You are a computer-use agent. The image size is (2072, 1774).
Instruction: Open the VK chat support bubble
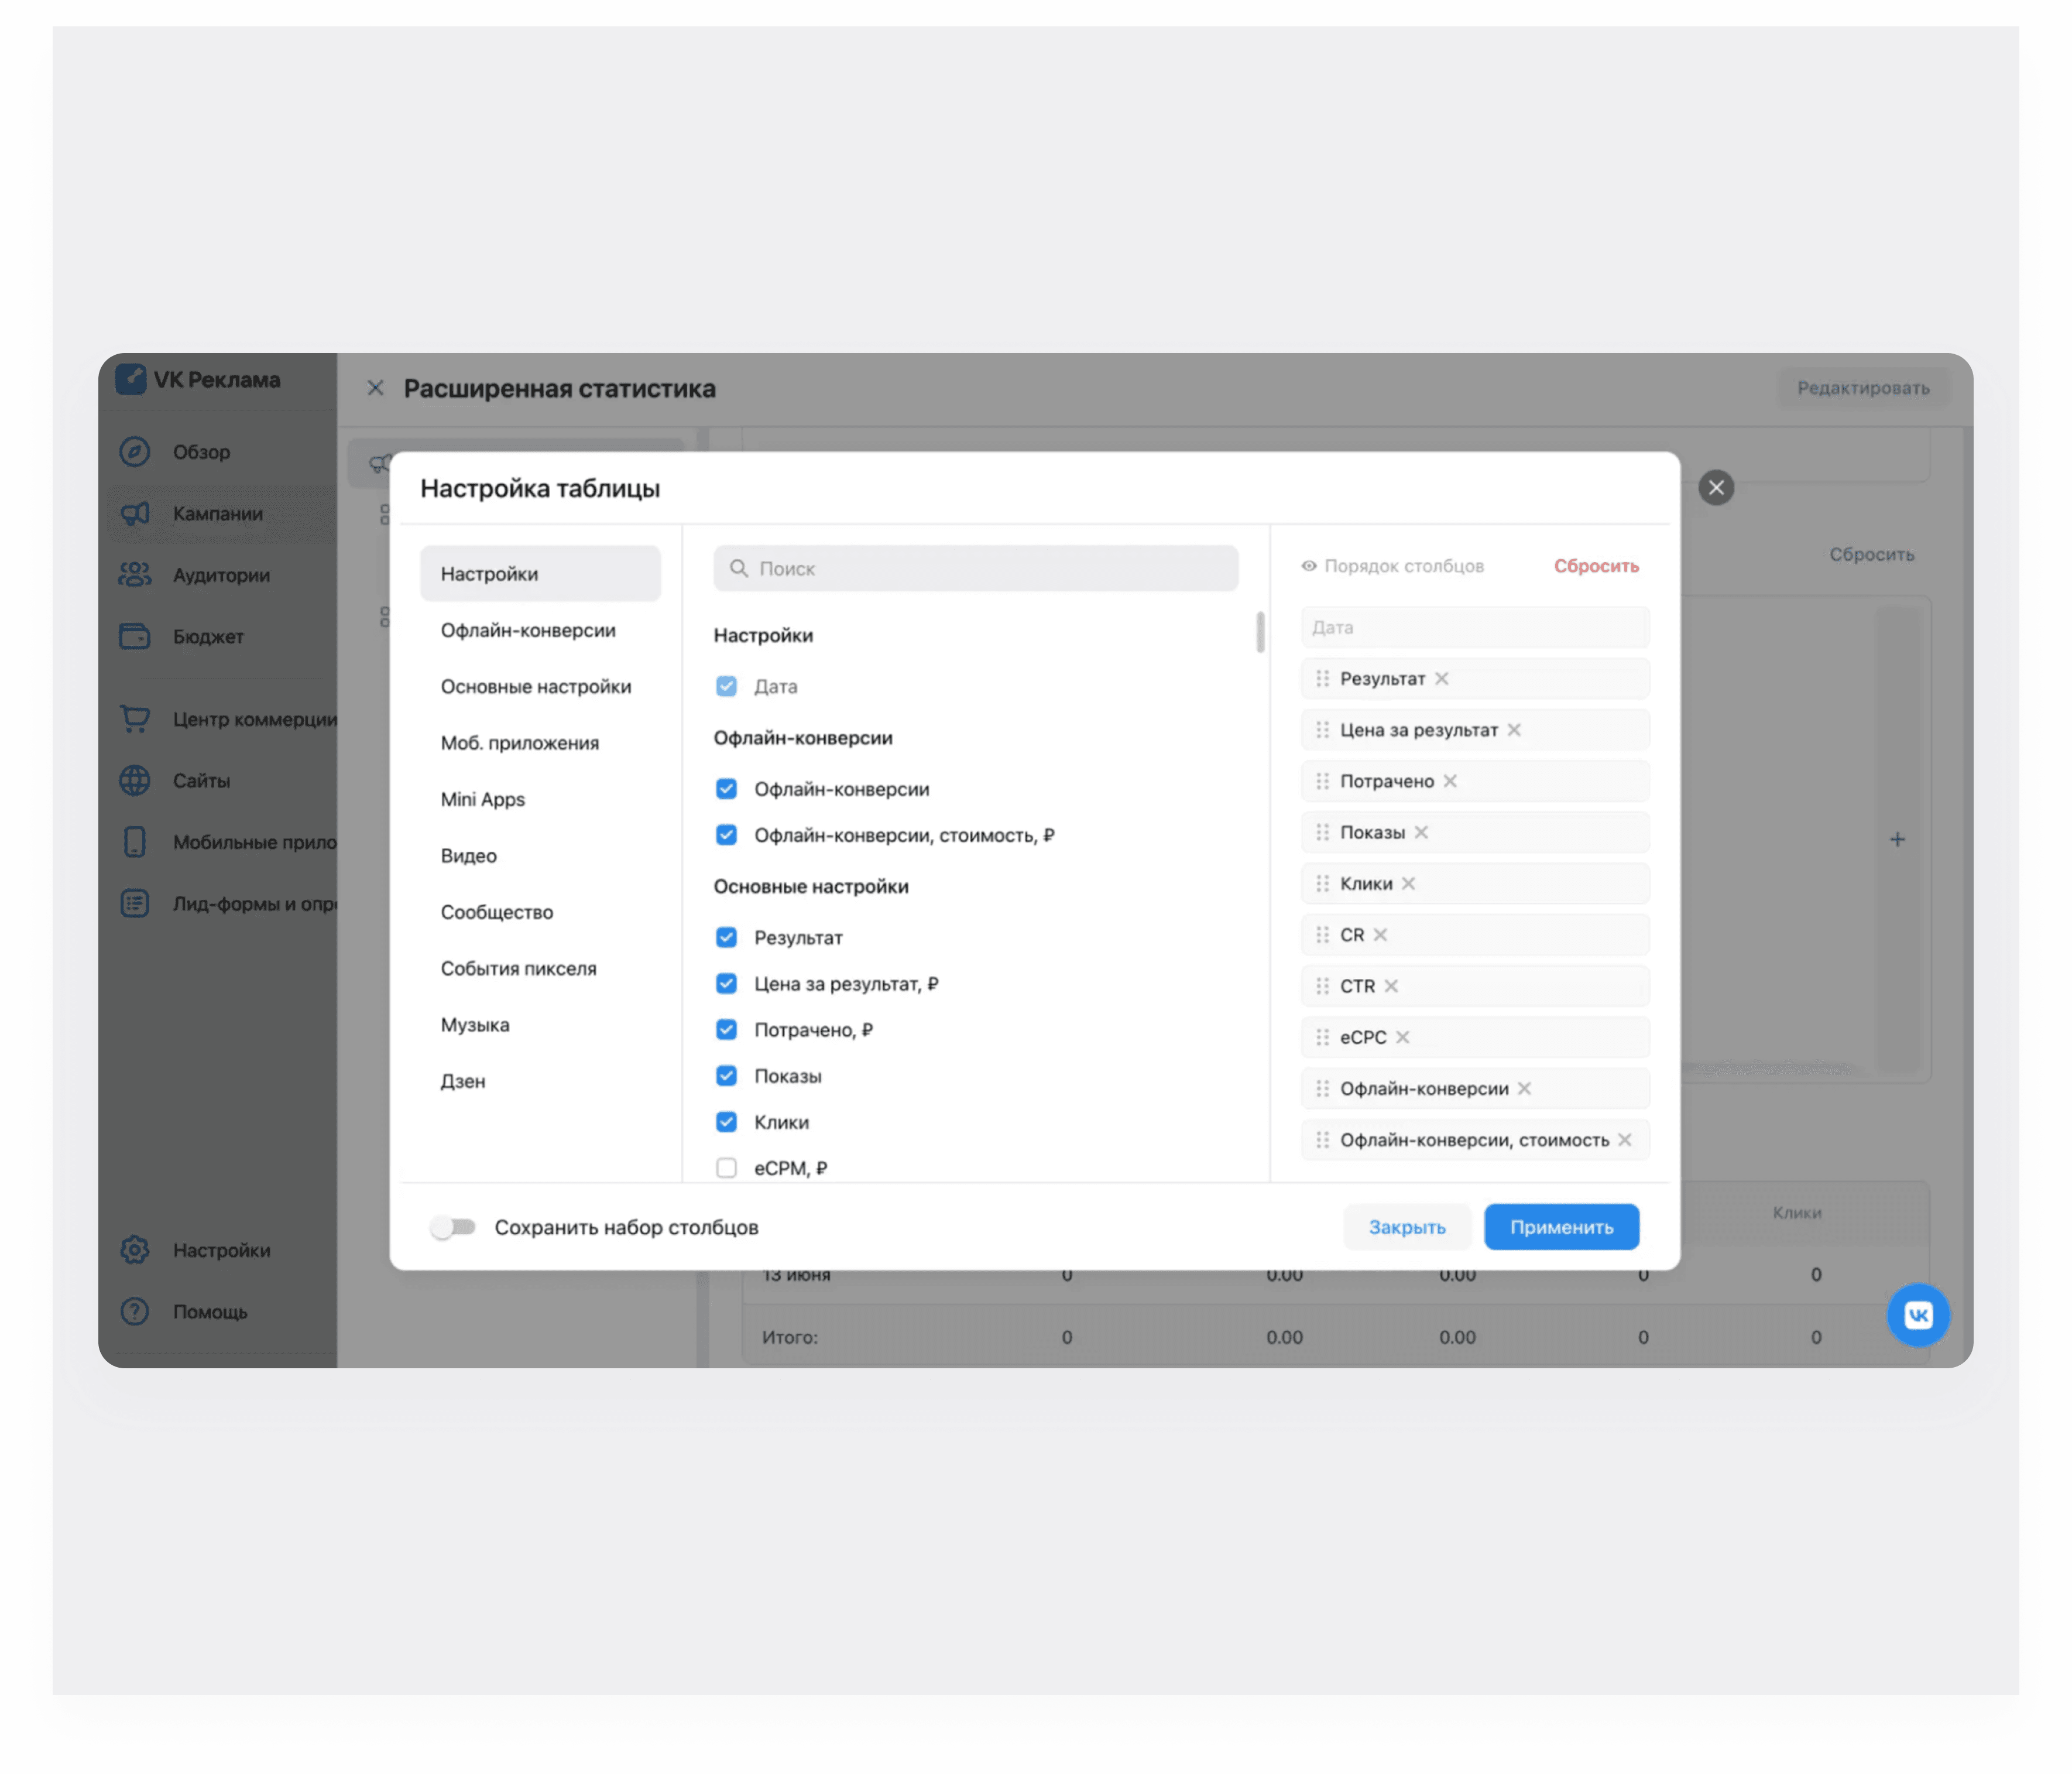pos(1918,1315)
